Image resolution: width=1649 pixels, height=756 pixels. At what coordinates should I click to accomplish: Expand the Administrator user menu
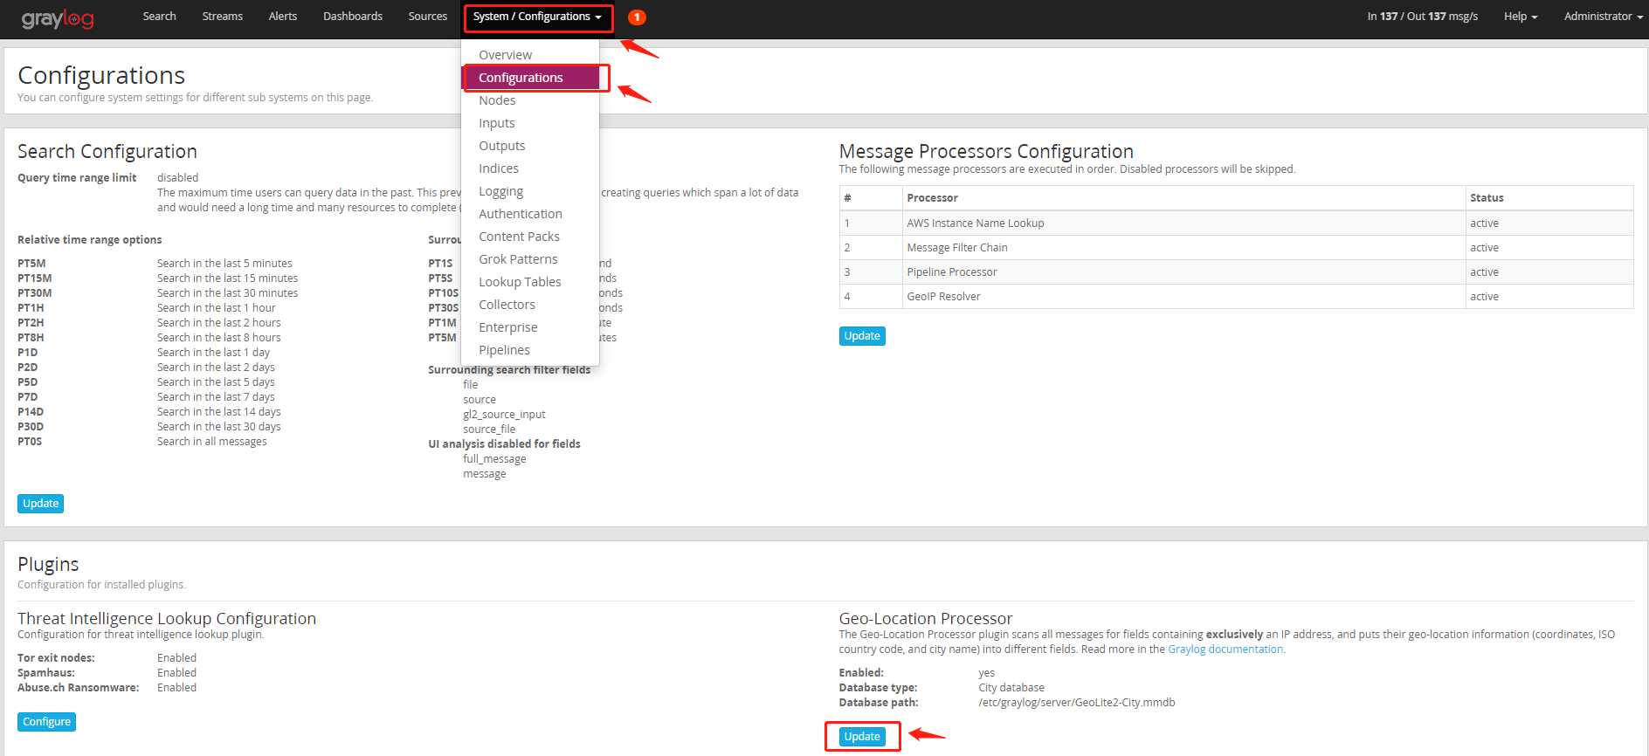[1603, 17]
